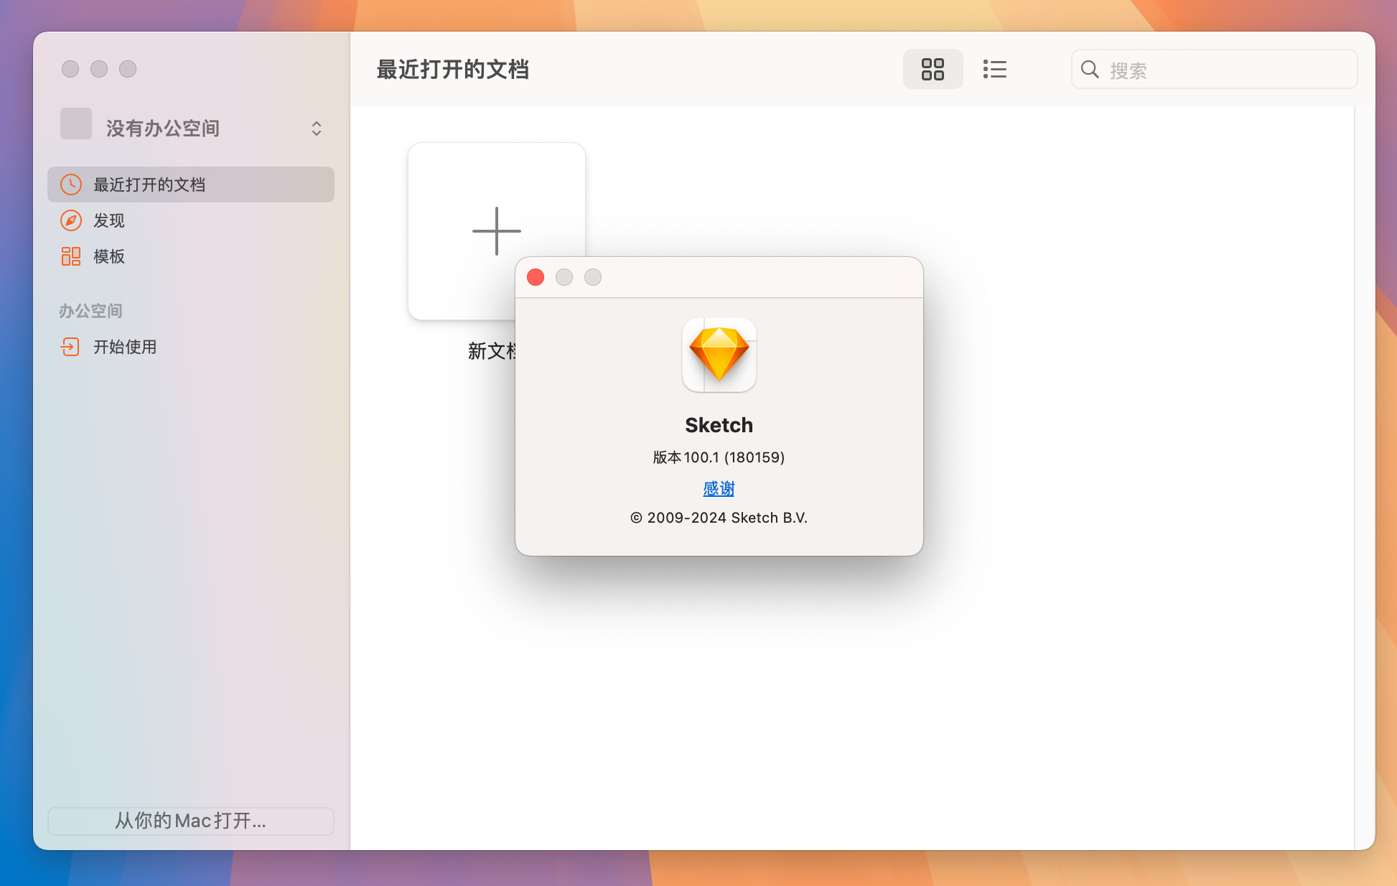Click the sign-in arrow icon beside 开始使用
The width and height of the screenshot is (1397, 886).
coord(70,347)
